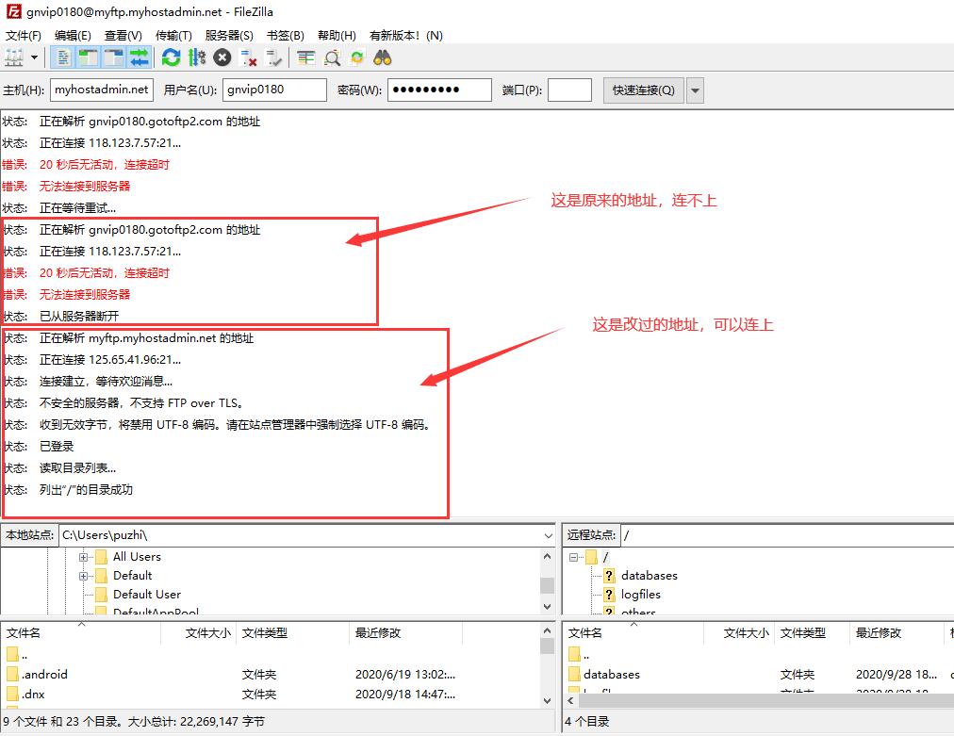Open the 传输(T) menu
Screen dimensions: 954x736
coord(173,35)
